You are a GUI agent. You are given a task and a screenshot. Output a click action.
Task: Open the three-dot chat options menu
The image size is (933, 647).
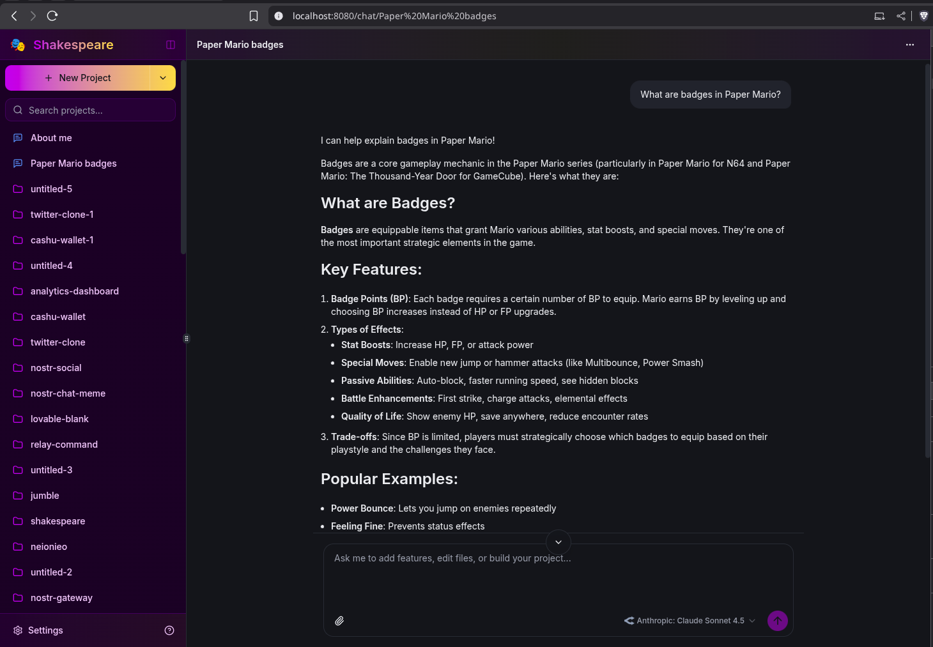click(909, 45)
